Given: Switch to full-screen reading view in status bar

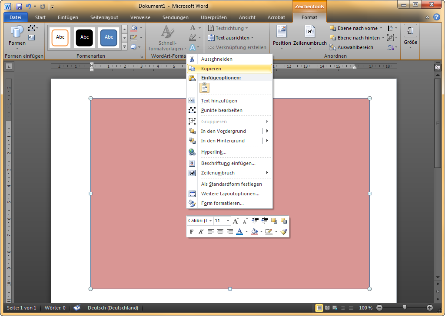Looking at the screenshot, I should [x=328, y=308].
